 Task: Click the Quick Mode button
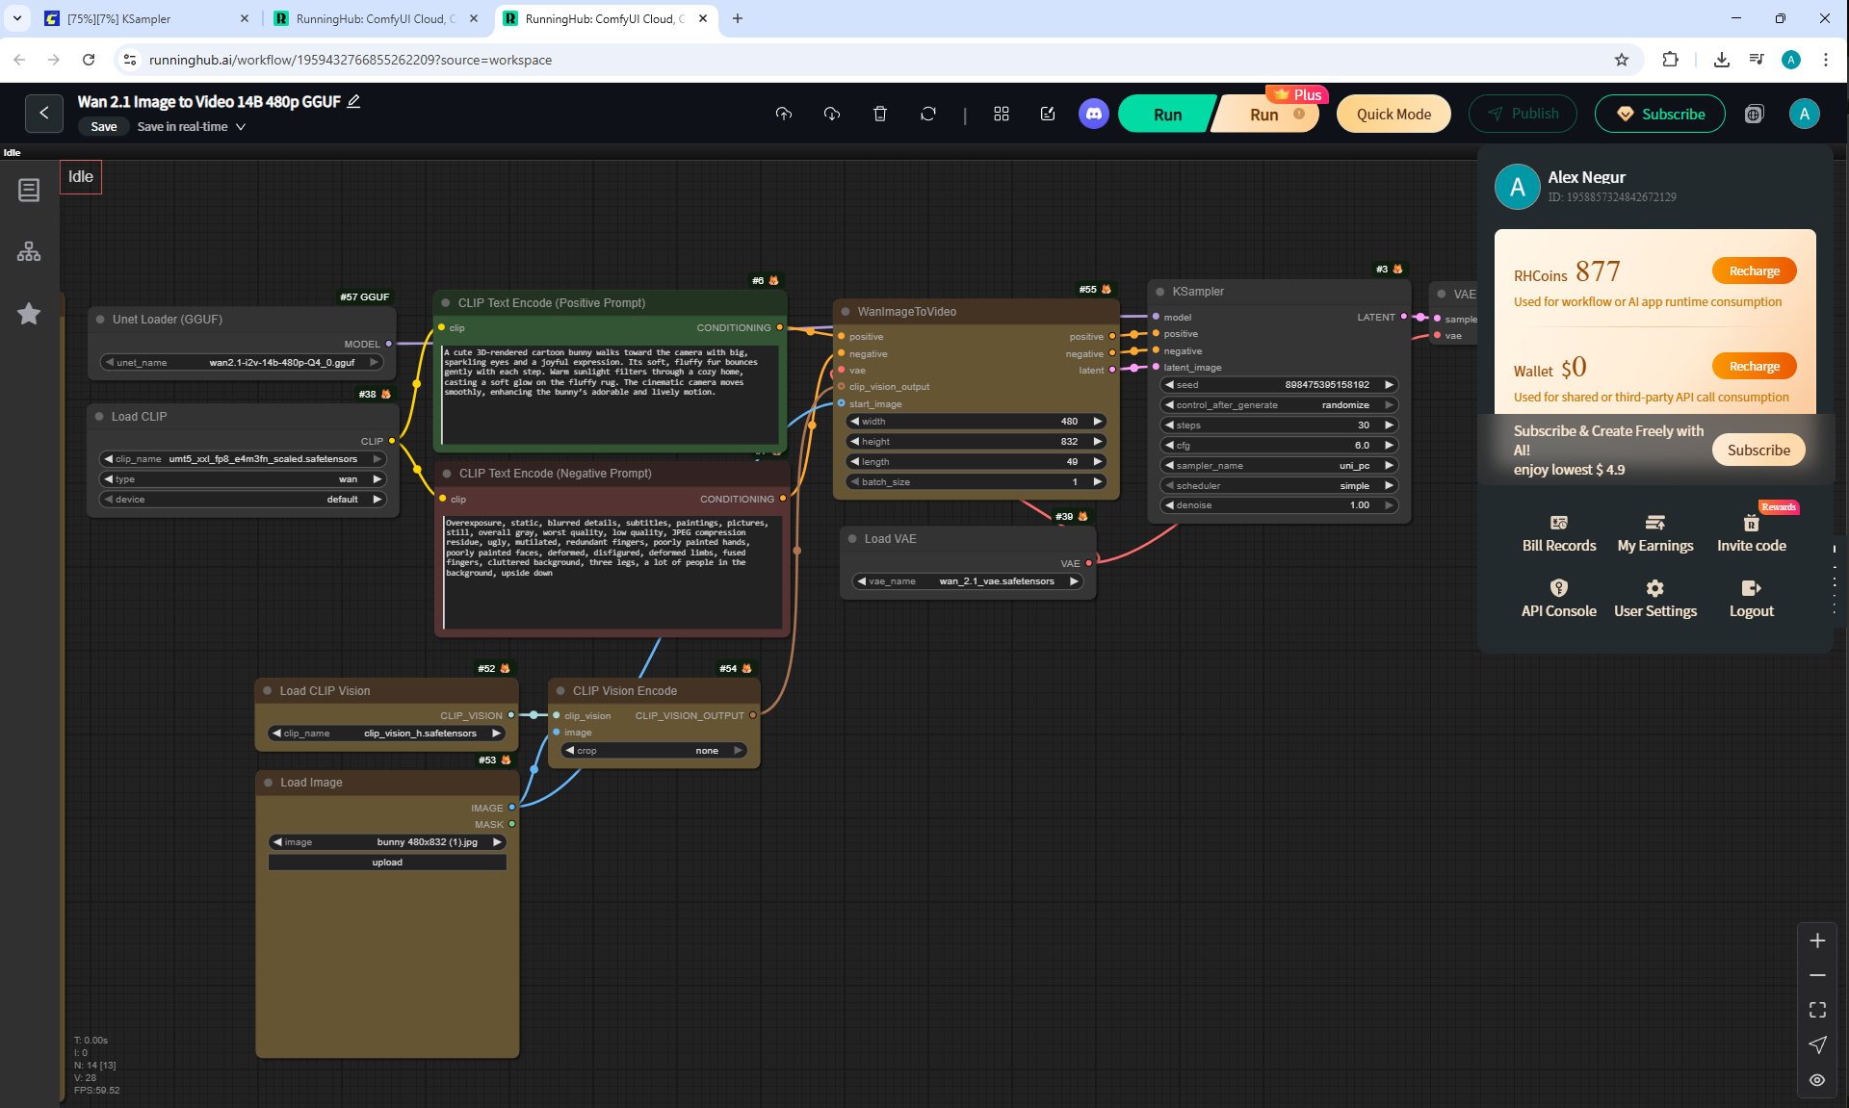[x=1393, y=114]
